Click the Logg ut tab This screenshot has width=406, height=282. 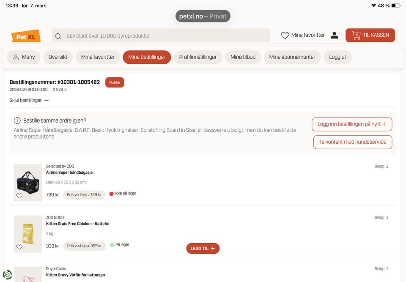click(337, 57)
